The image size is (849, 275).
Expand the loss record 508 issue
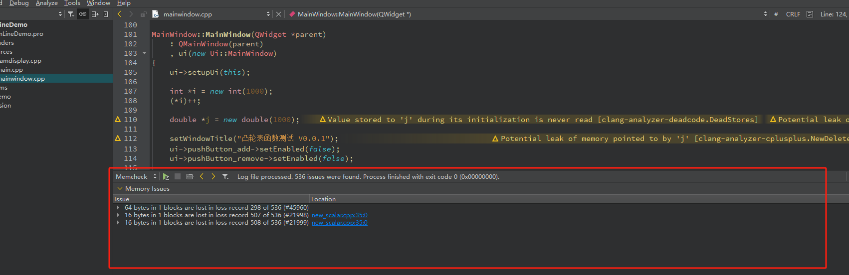click(118, 223)
